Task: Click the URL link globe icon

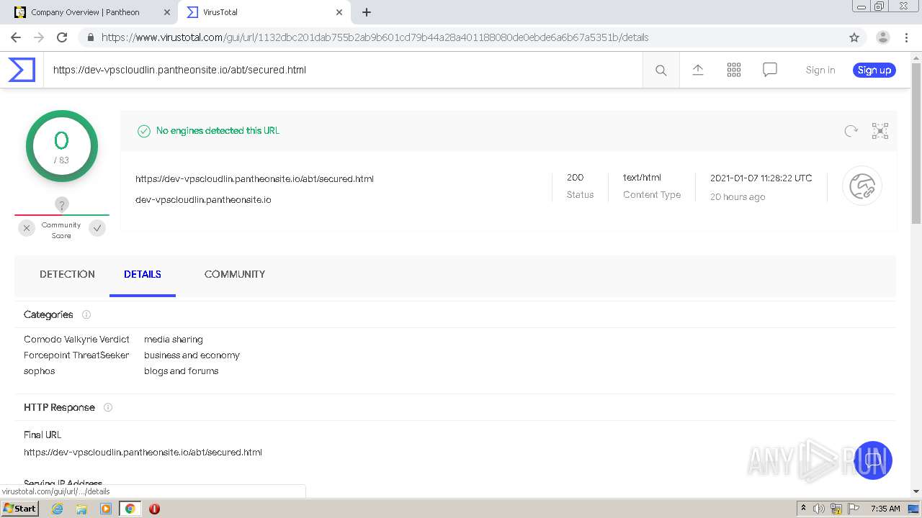Action: (x=862, y=186)
